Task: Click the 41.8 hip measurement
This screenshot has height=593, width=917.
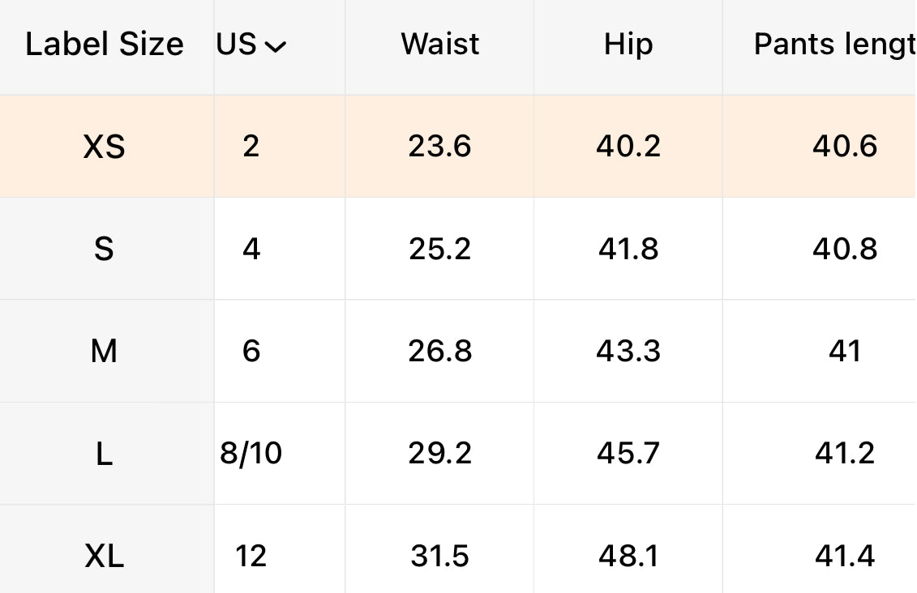Action: [x=628, y=249]
